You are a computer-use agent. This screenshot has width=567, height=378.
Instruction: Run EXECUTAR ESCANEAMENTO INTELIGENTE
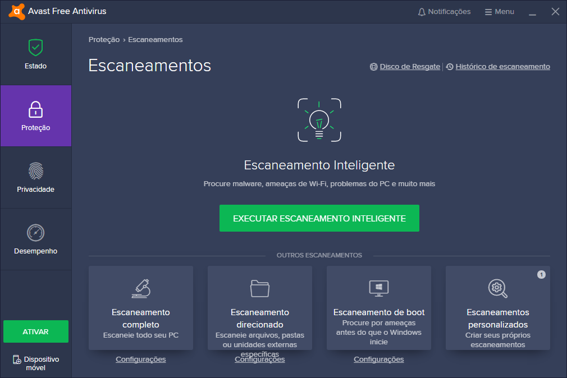point(319,218)
